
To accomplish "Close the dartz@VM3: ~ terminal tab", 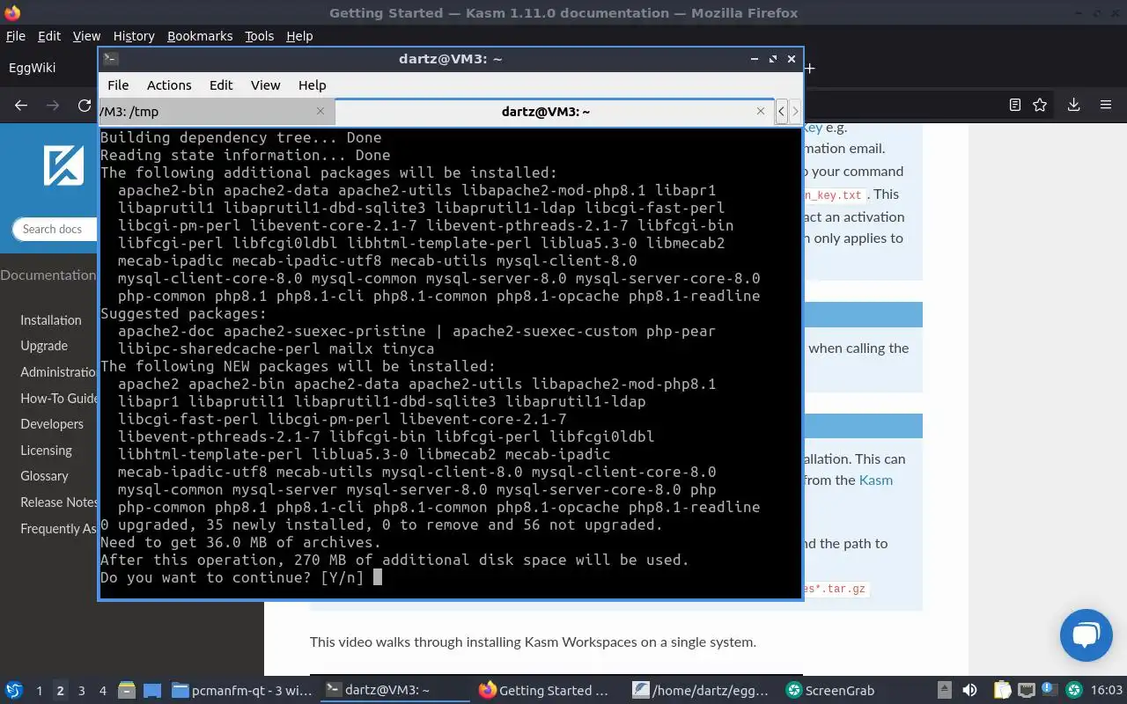I will (x=761, y=111).
